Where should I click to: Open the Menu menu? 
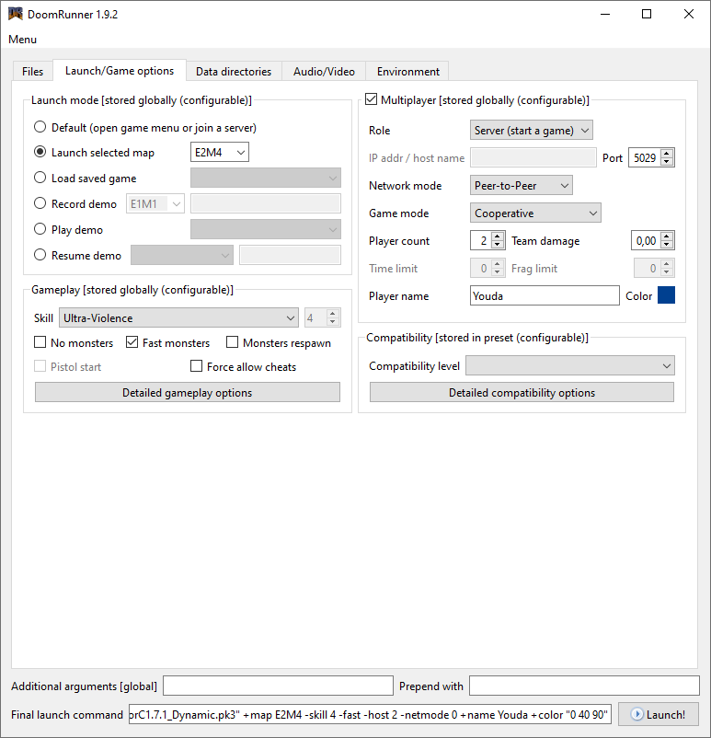22,40
